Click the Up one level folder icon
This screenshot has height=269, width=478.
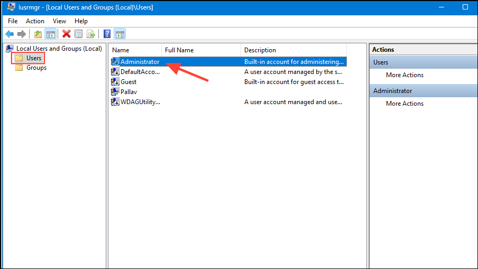click(38, 34)
